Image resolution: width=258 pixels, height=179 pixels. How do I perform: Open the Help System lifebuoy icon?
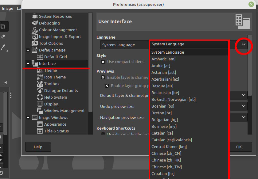coord(40,97)
